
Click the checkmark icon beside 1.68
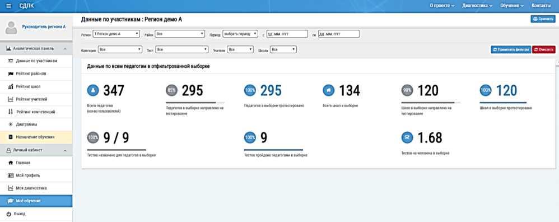tap(407, 137)
